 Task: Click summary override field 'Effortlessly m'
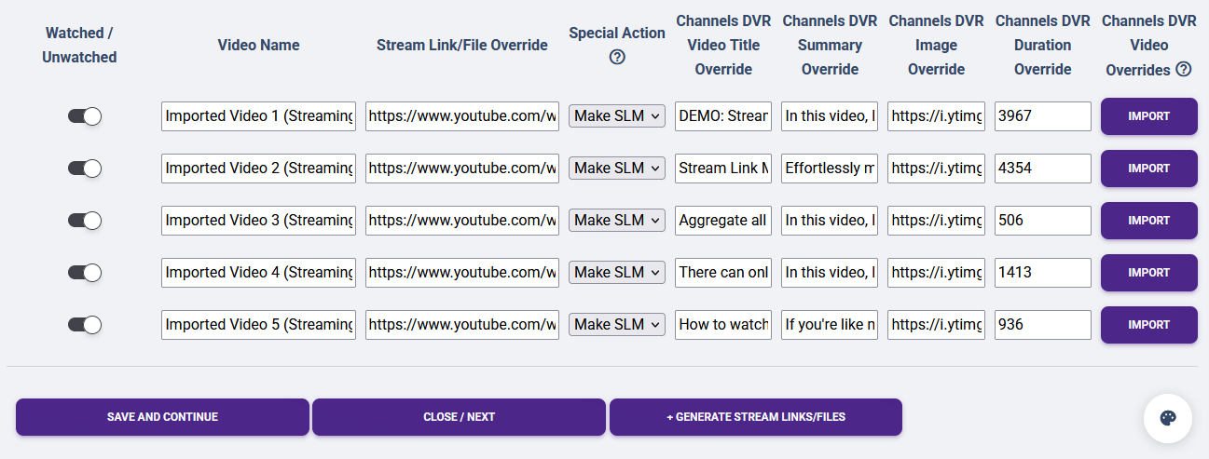(830, 169)
